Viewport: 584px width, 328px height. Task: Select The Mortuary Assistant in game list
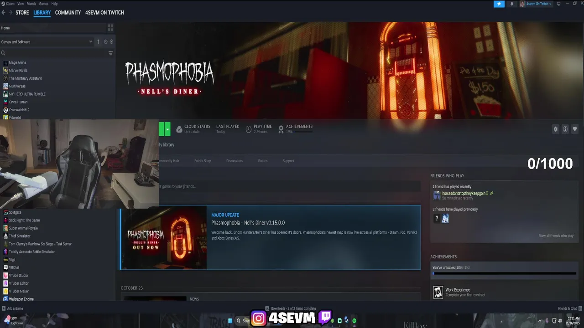pos(25,78)
